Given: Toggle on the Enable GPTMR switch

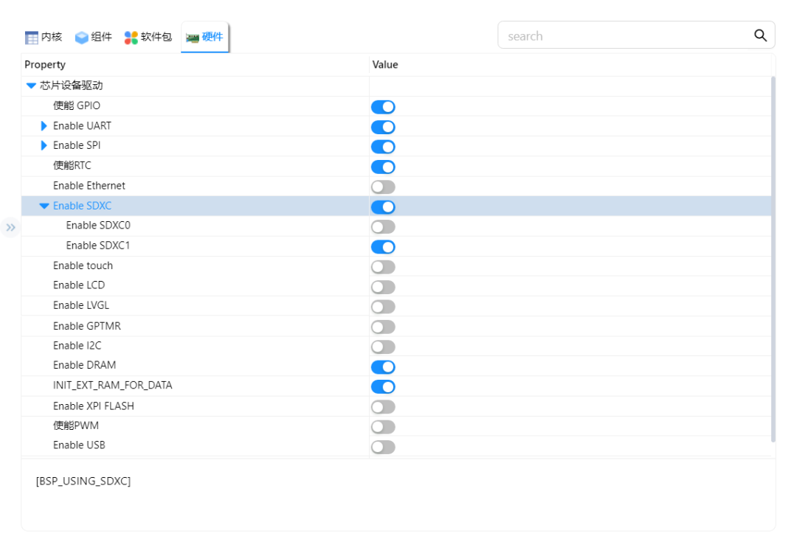Looking at the screenshot, I should pos(383,327).
